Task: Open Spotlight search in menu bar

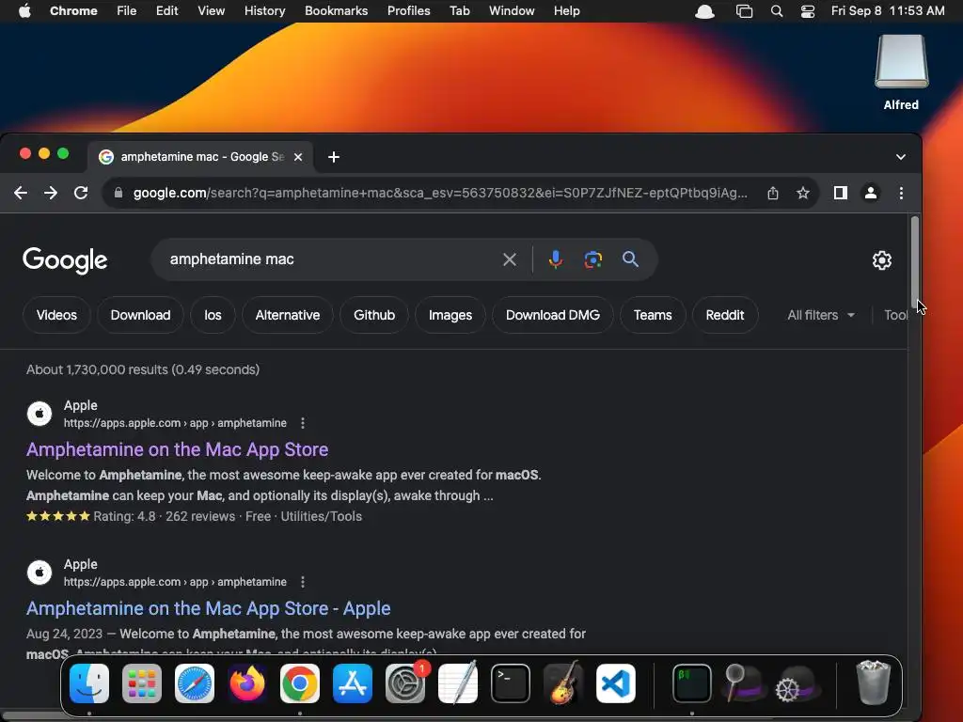Action: click(x=776, y=11)
